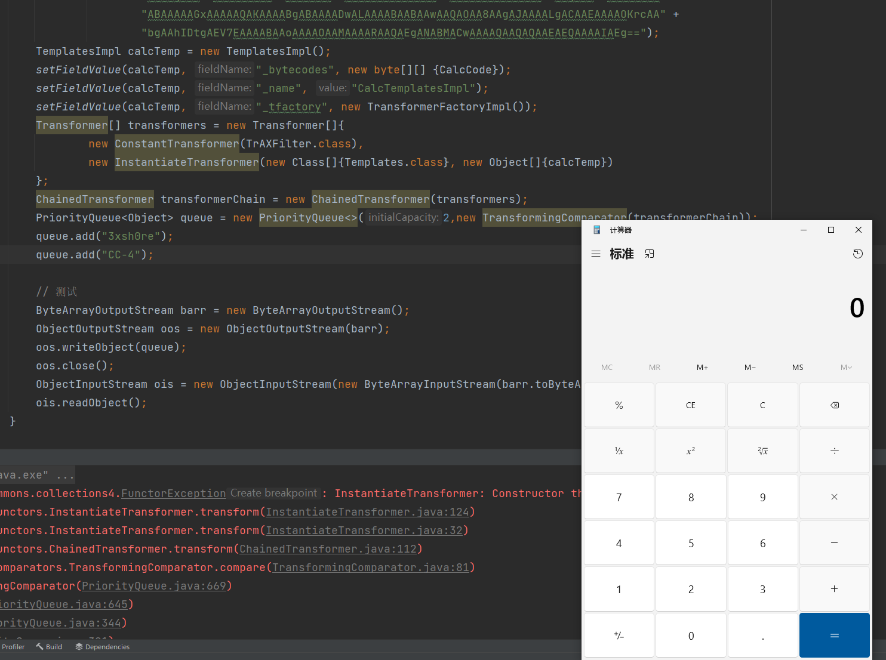Toggle the plus/minus sign button
The height and width of the screenshot is (660, 886).
click(x=619, y=636)
